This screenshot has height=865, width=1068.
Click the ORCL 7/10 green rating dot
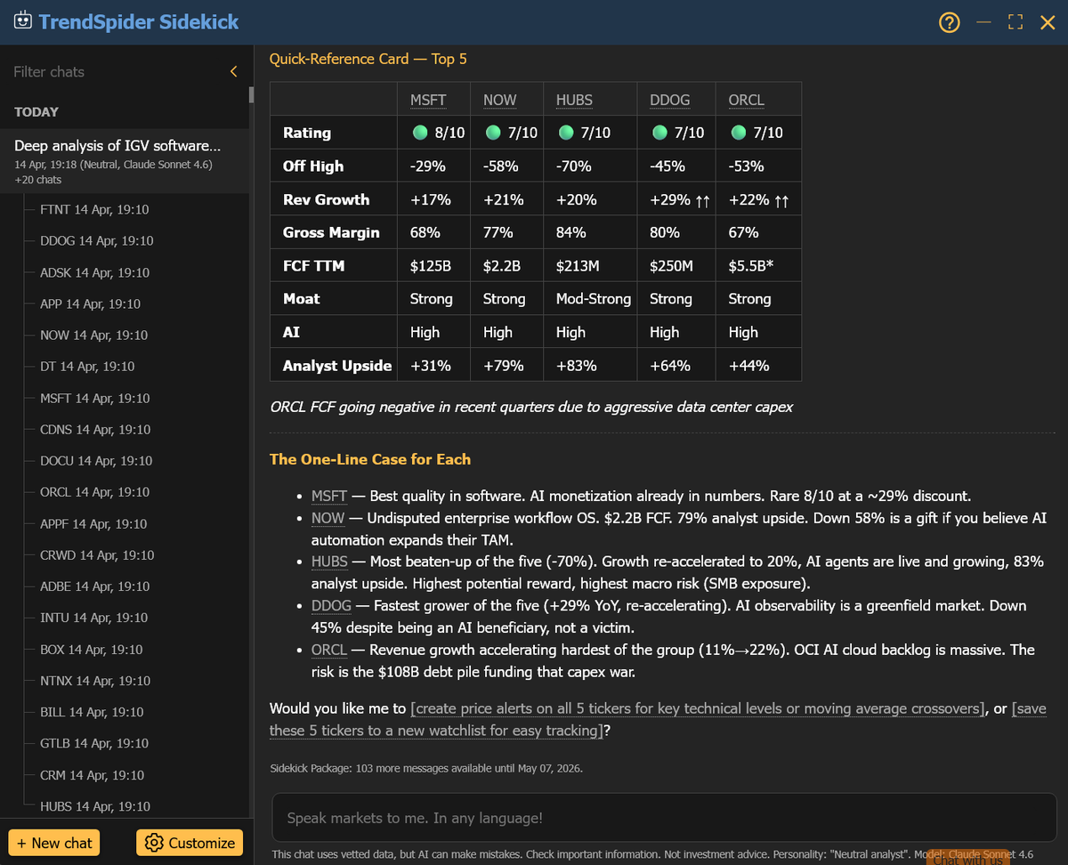[738, 133]
